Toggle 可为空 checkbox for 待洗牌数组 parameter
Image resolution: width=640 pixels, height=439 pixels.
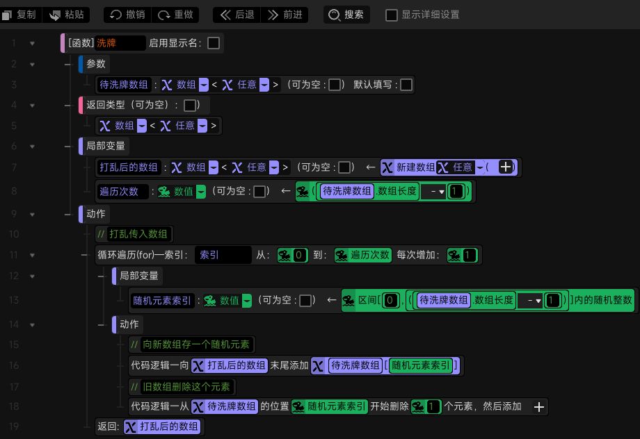point(335,85)
